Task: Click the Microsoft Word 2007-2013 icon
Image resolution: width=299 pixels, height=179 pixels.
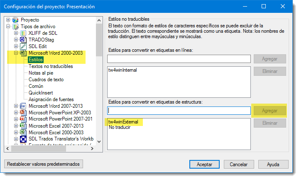Action: (x=23, y=106)
